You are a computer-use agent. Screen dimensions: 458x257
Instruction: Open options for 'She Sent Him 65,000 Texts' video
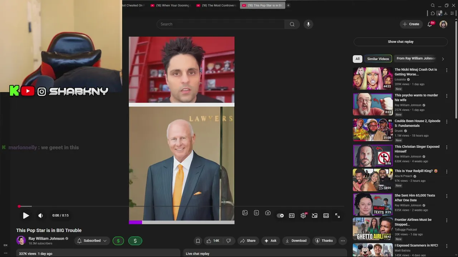447,196
